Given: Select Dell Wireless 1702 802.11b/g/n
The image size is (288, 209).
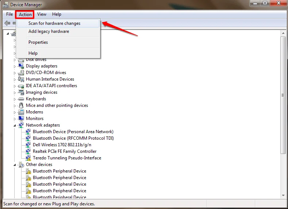Looking at the screenshot, I should tap(62, 145).
